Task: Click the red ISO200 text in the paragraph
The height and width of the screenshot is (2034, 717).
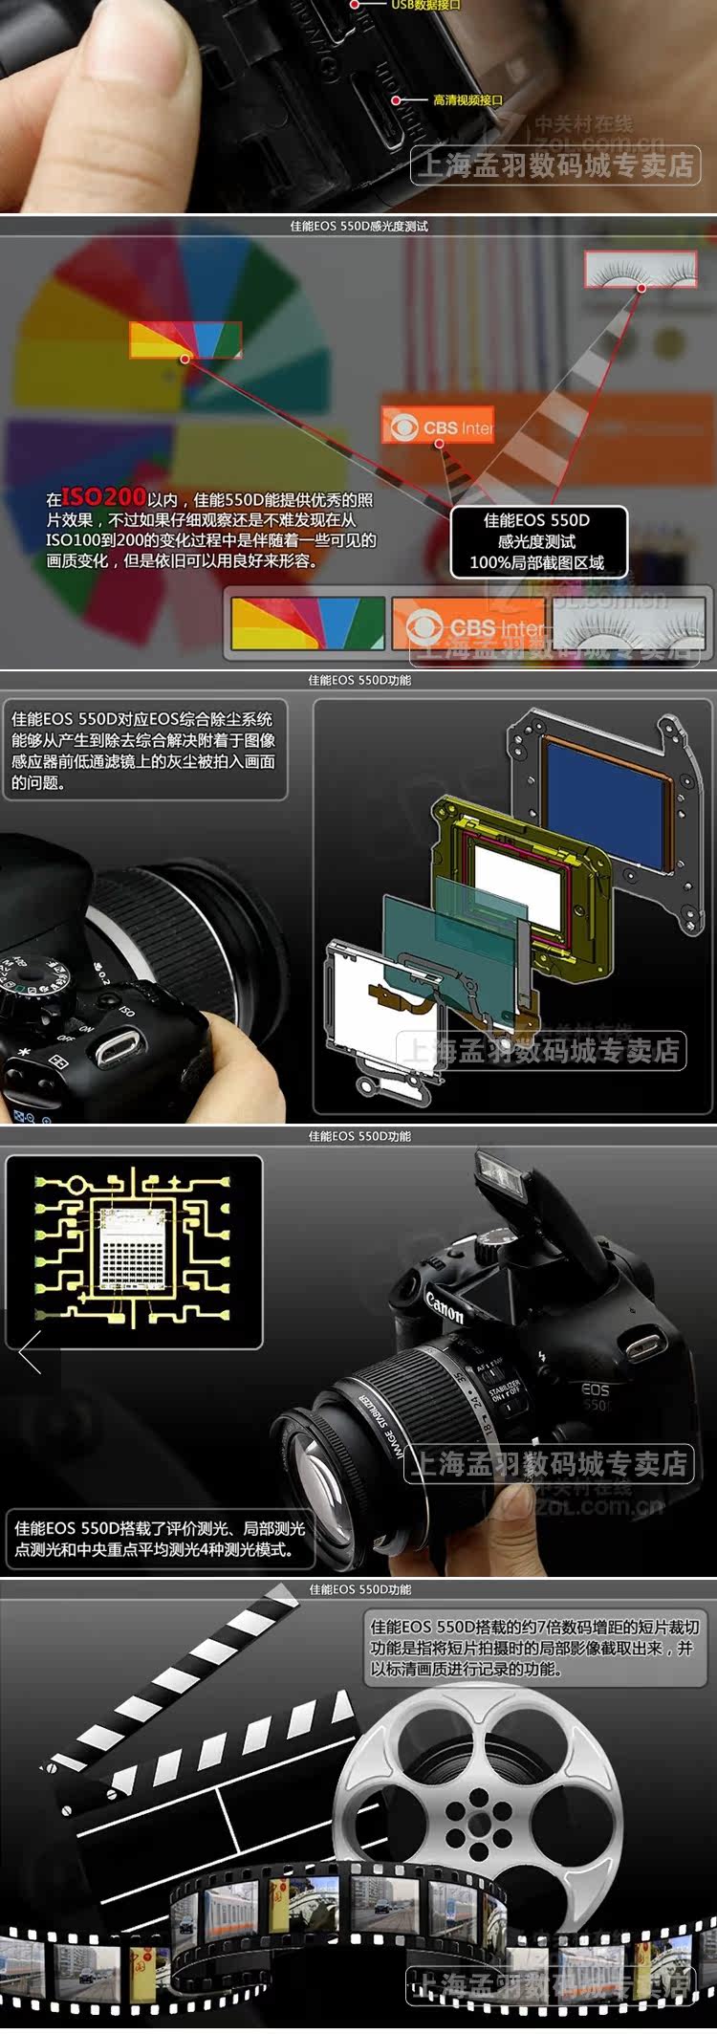Action: point(103,496)
